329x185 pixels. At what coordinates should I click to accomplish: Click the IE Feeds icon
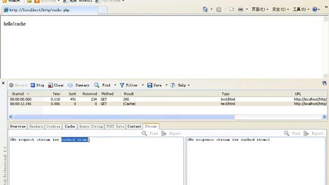pos(218,9)
